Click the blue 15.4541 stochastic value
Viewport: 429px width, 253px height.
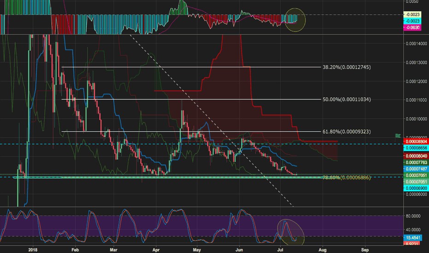412,238
